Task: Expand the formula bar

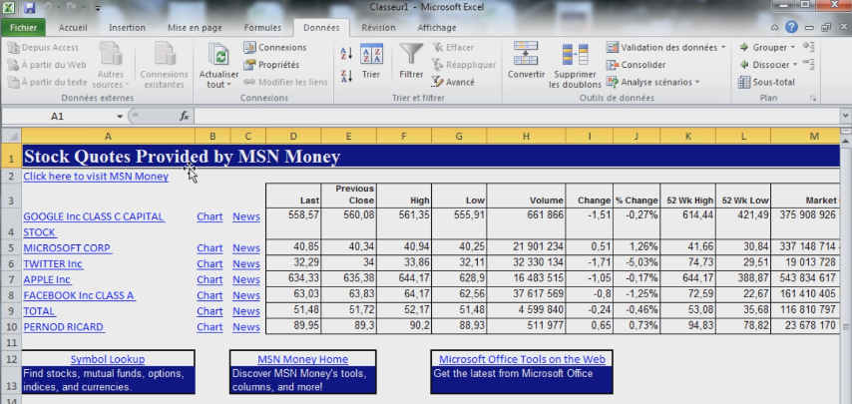Action: click(x=845, y=116)
